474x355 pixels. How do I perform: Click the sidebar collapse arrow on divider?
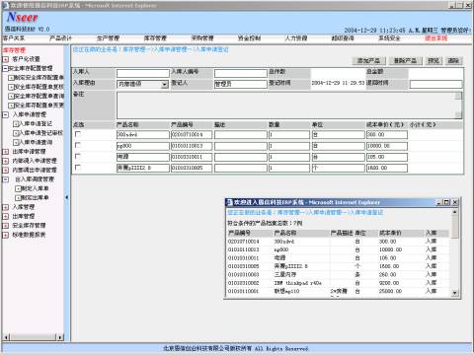67,197
